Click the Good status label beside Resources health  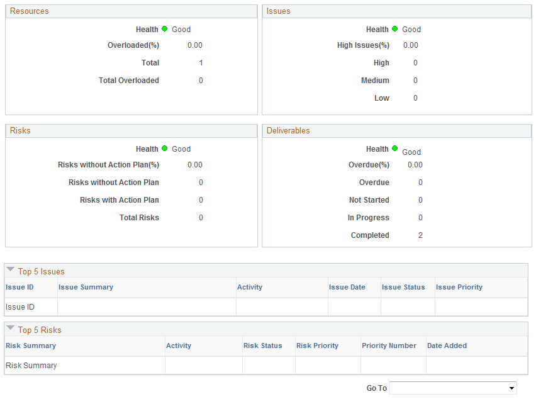pyautogui.click(x=181, y=29)
